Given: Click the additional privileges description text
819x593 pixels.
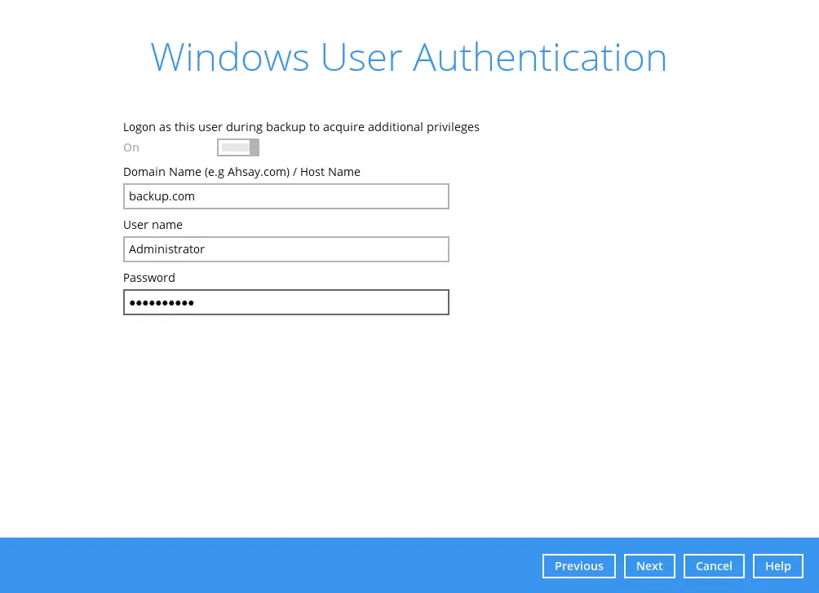Looking at the screenshot, I should point(301,126).
